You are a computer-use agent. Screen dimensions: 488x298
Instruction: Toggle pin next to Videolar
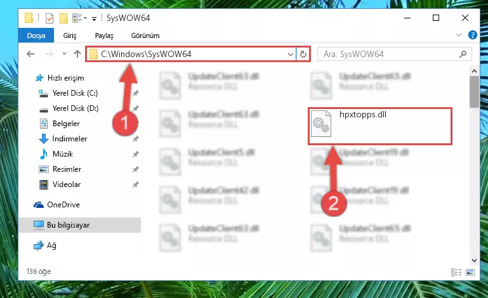click(x=135, y=185)
